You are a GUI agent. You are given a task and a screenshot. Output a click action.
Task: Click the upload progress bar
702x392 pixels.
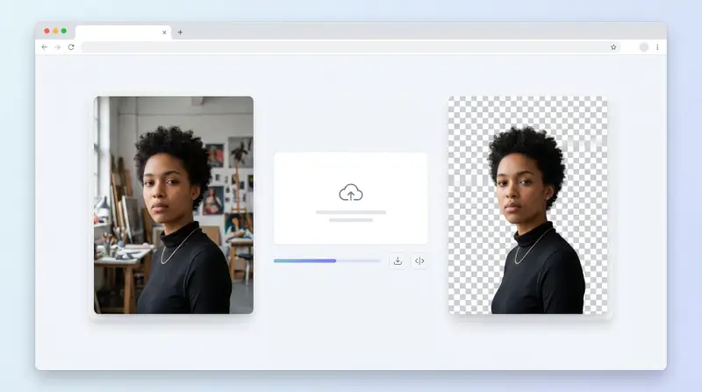326,260
